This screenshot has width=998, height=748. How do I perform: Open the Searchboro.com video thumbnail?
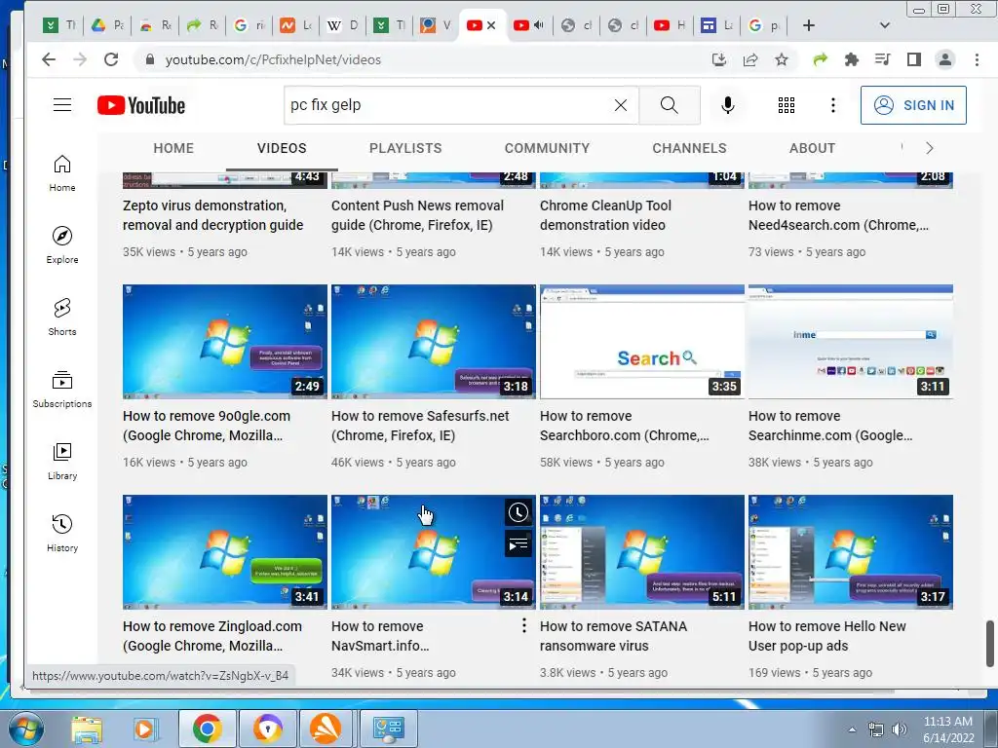pyautogui.click(x=641, y=342)
